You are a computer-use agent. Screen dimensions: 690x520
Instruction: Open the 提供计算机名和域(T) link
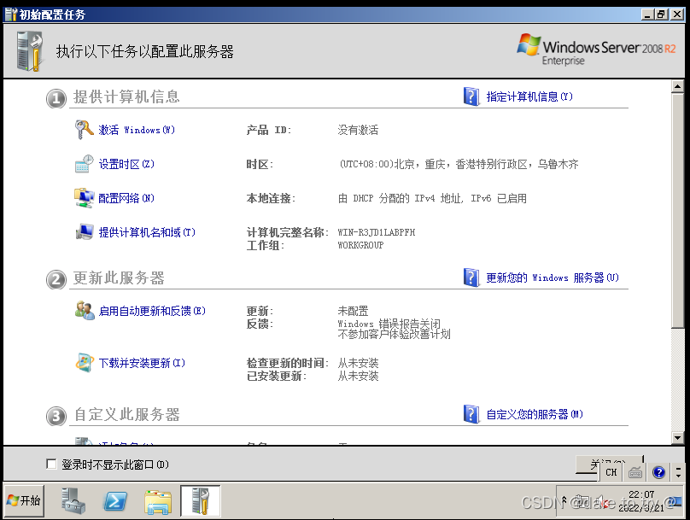click(147, 232)
